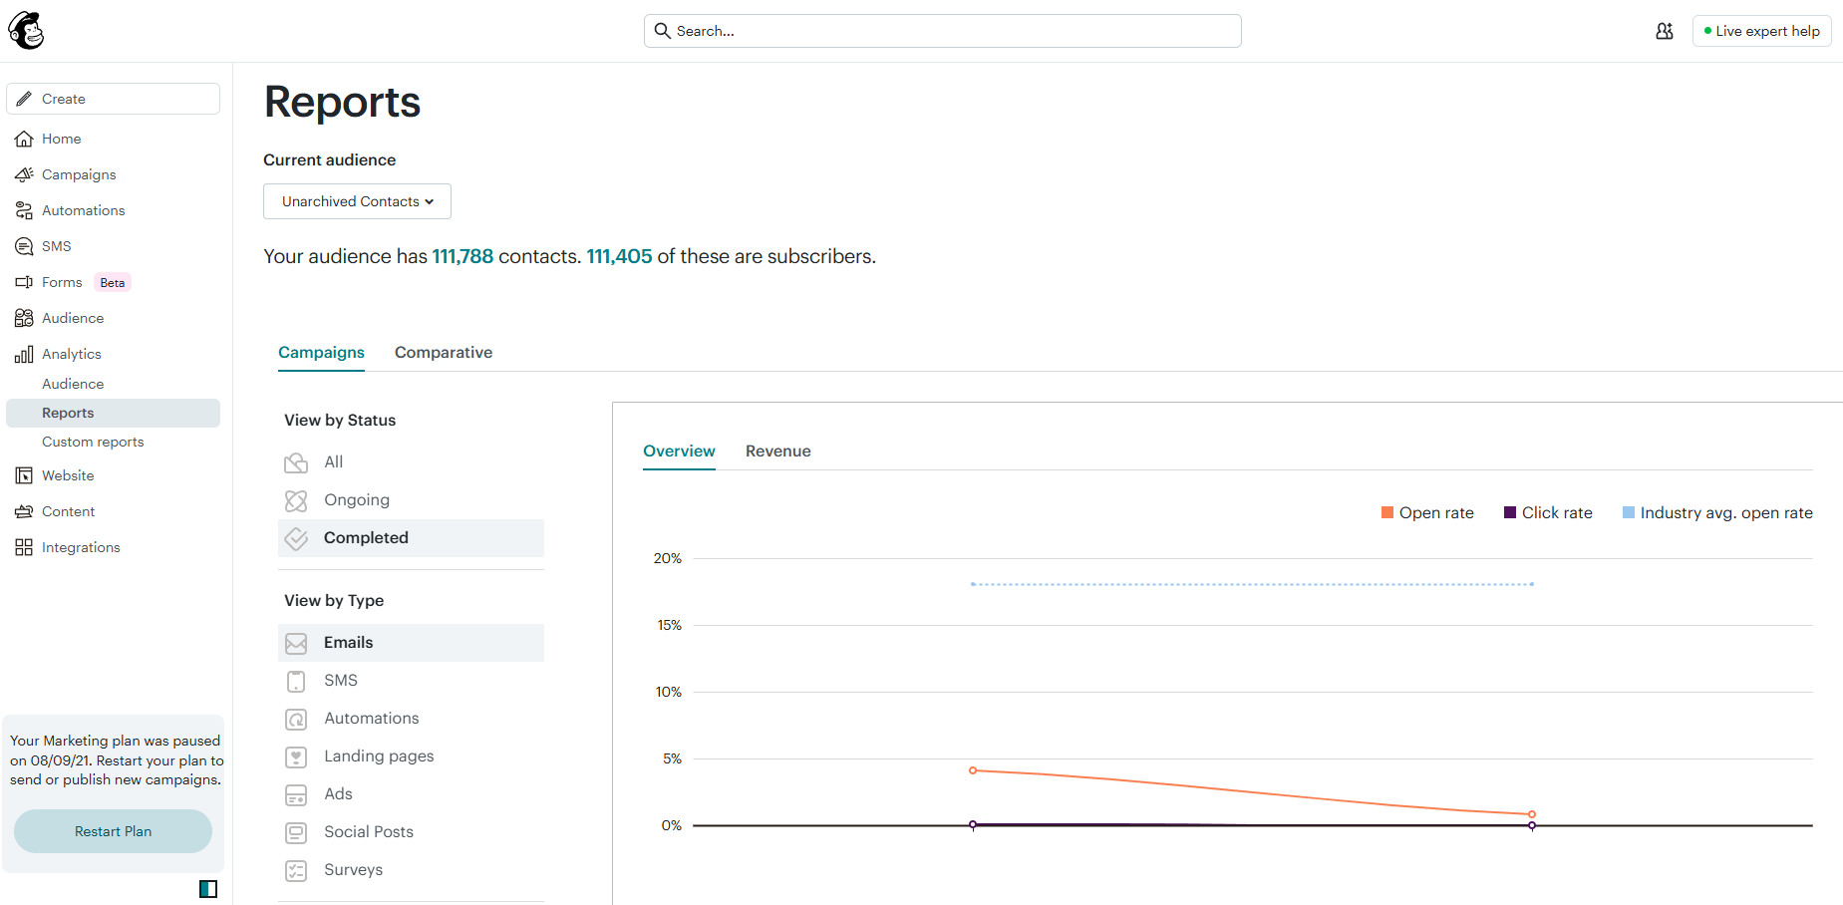
Task: Click the 111,788 contacts link
Action: tap(462, 256)
